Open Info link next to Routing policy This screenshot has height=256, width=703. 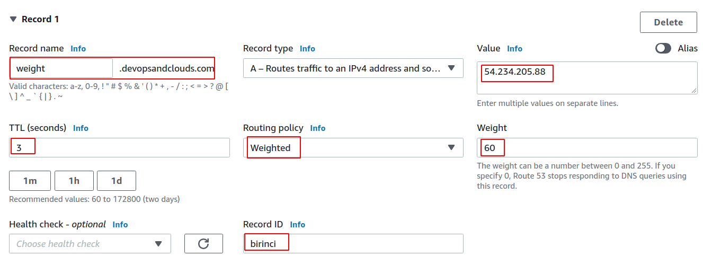[x=318, y=128]
